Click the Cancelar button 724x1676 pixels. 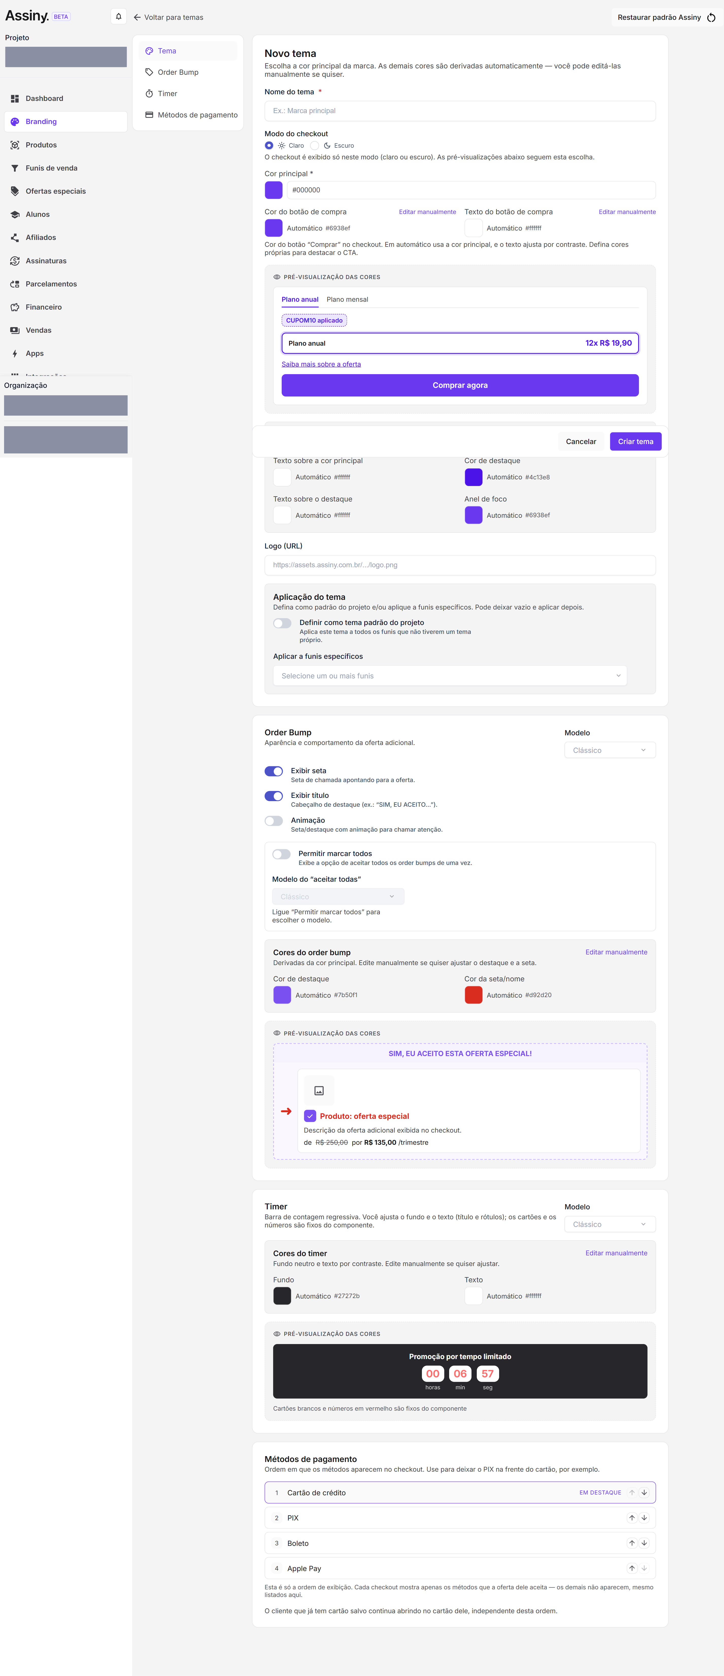pyautogui.click(x=581, y=441)
